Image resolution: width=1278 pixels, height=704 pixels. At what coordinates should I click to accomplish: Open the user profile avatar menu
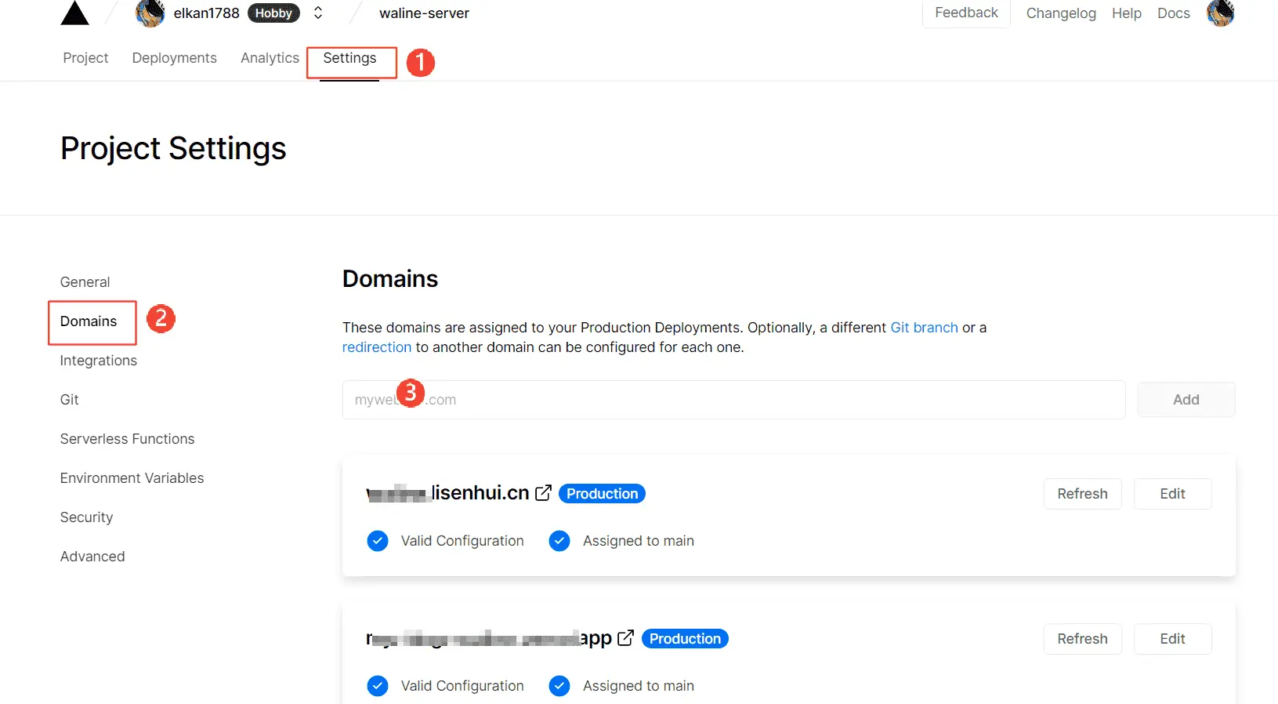click(1220, 13)
